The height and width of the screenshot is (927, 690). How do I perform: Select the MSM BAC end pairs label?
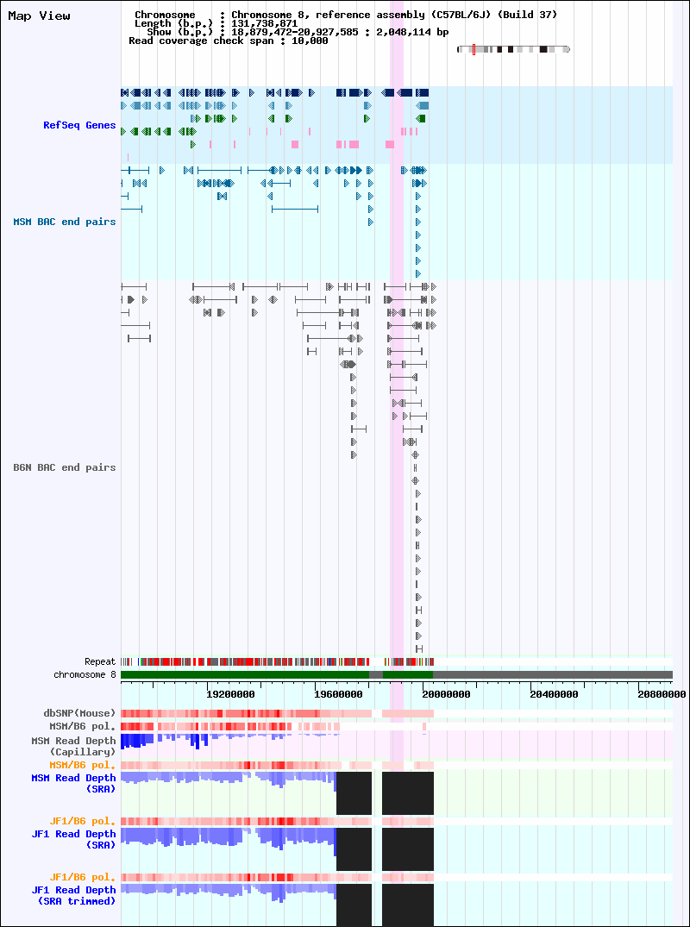(x=65, y=222)
